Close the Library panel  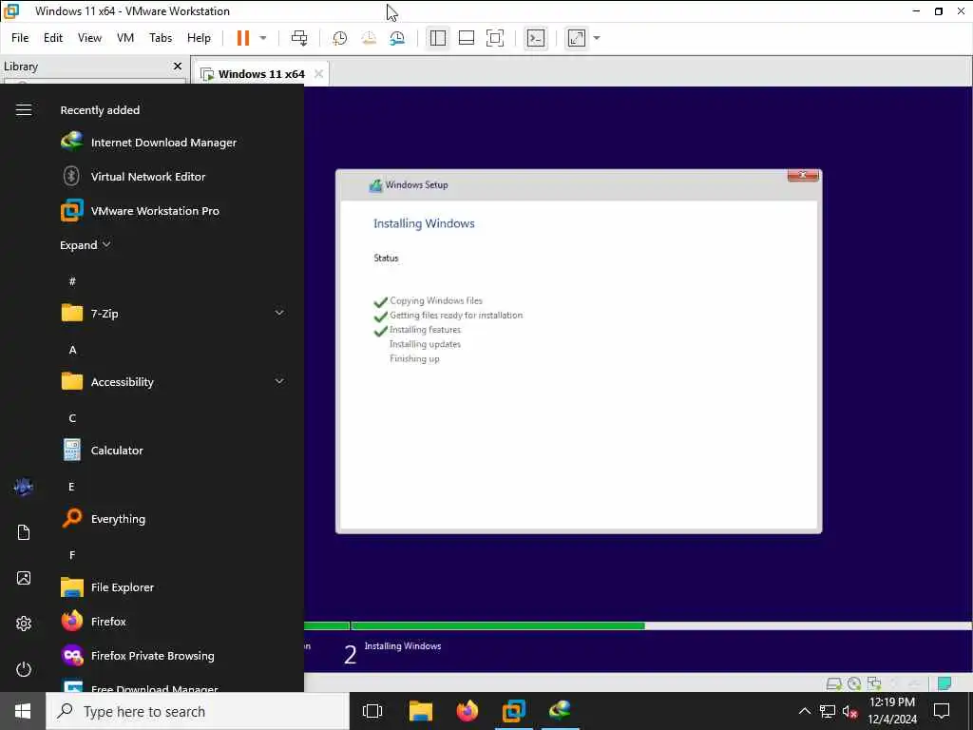[x=178, y=66]
